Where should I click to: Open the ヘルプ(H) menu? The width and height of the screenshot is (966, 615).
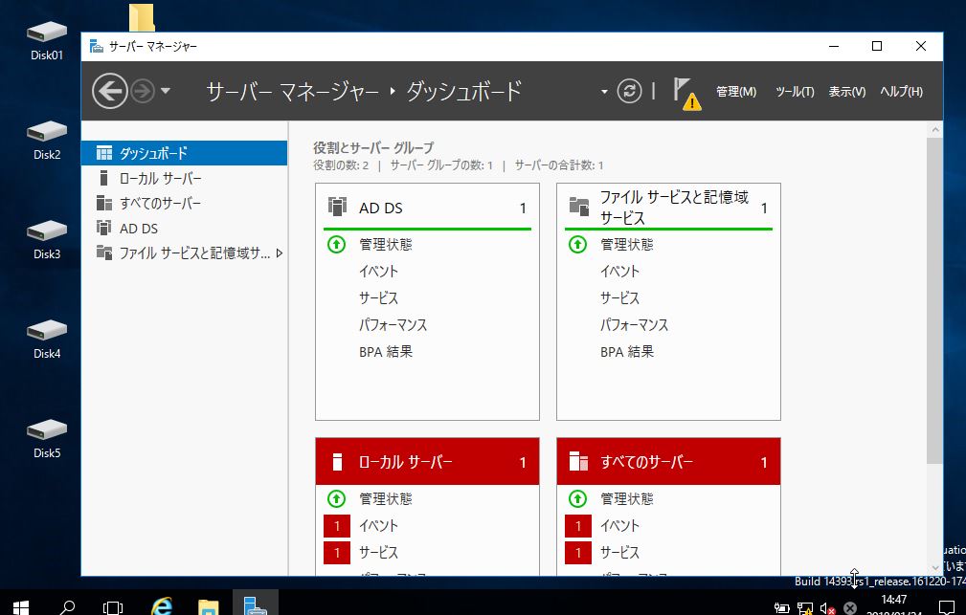(901, 92)
